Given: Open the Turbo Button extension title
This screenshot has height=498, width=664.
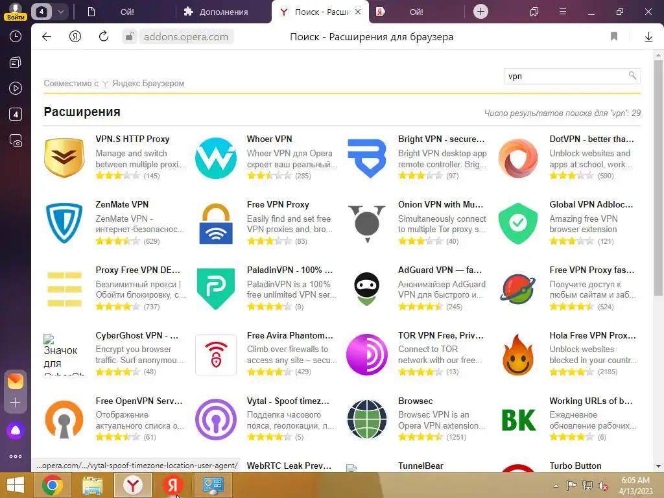Looking at the screenshot, I should (x=575, y=466).
